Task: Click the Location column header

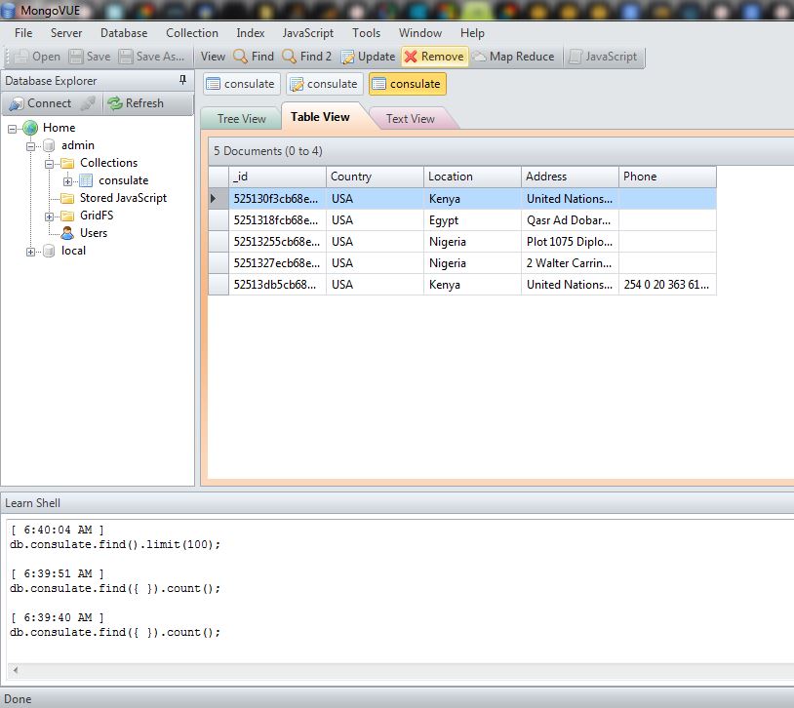Action: pyautogui.click(x=472, y=177)
